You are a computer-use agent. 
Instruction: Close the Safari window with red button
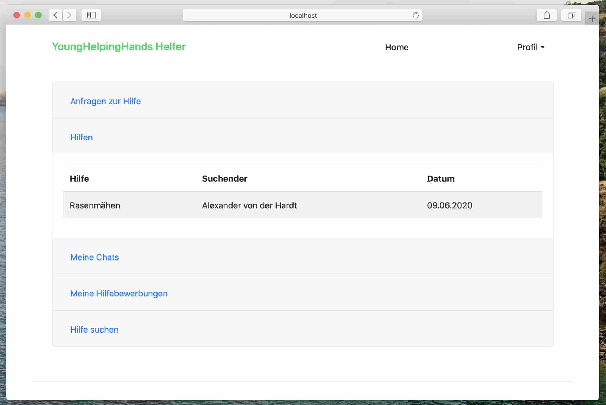17,15
